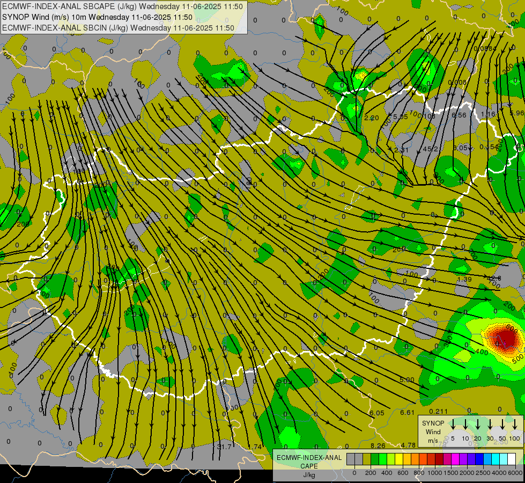Click the 6.61 value on the map
Screen dimensions: 525x483
[x=407, y=412]
